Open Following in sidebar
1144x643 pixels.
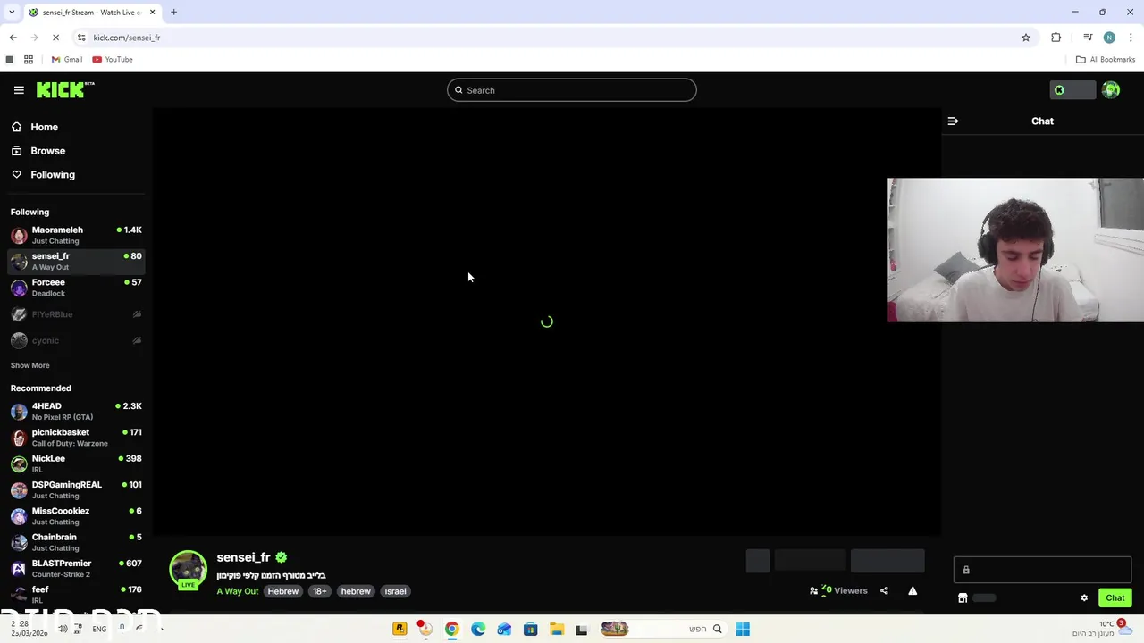(53, 175)
